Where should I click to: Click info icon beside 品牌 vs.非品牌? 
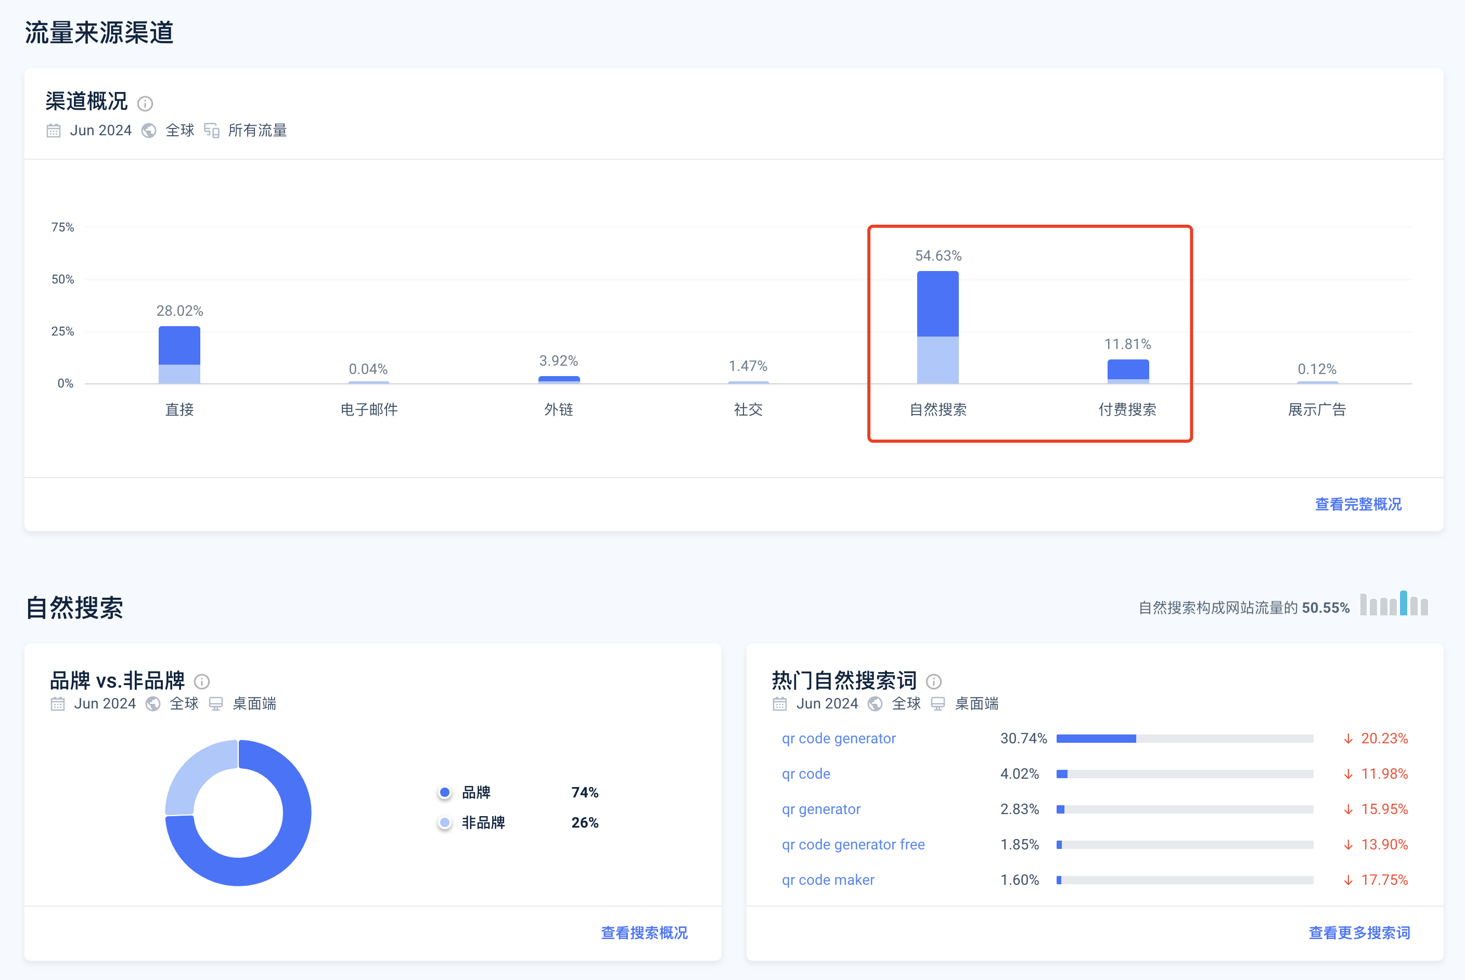[x=202, y=681]
